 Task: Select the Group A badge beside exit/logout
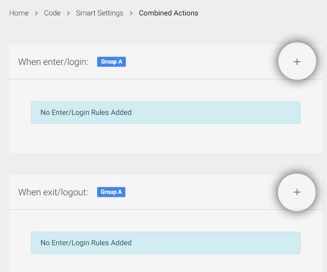point(111,192)
